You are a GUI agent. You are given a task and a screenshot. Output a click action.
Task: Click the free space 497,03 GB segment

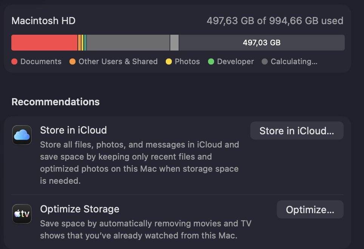coord(262,43)
